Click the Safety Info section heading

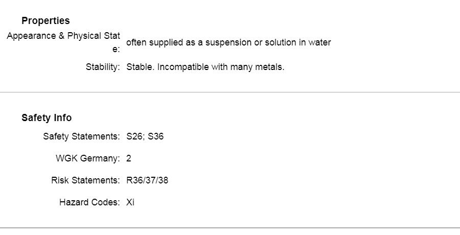(x=47, y=118)
